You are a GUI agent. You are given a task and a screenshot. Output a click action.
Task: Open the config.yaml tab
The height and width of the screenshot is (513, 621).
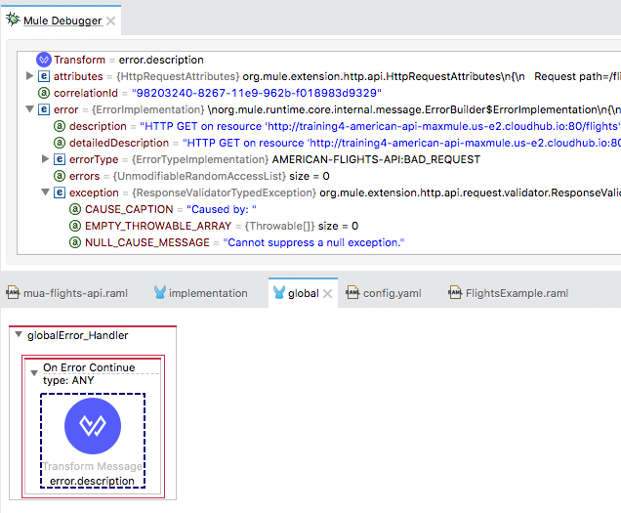(384, 293)
